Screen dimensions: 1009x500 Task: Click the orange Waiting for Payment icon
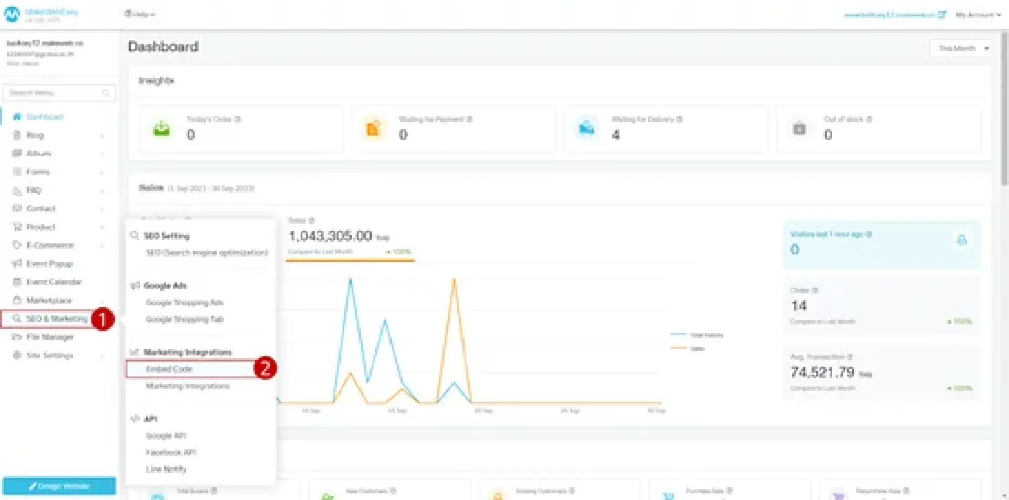[373, 129]
